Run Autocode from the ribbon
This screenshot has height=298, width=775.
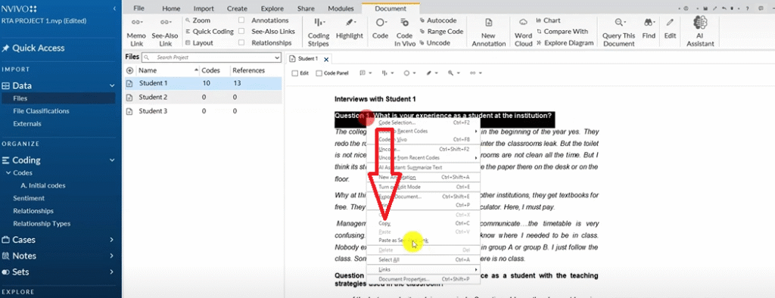click(438, 20)
